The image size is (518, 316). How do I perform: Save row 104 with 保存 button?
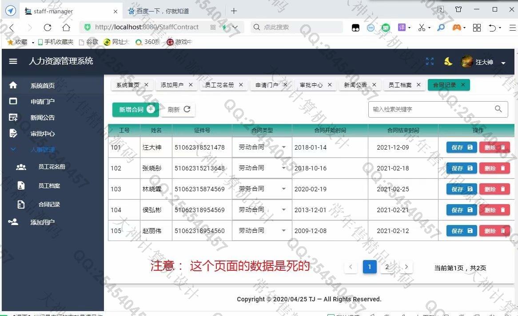[462, 210]
